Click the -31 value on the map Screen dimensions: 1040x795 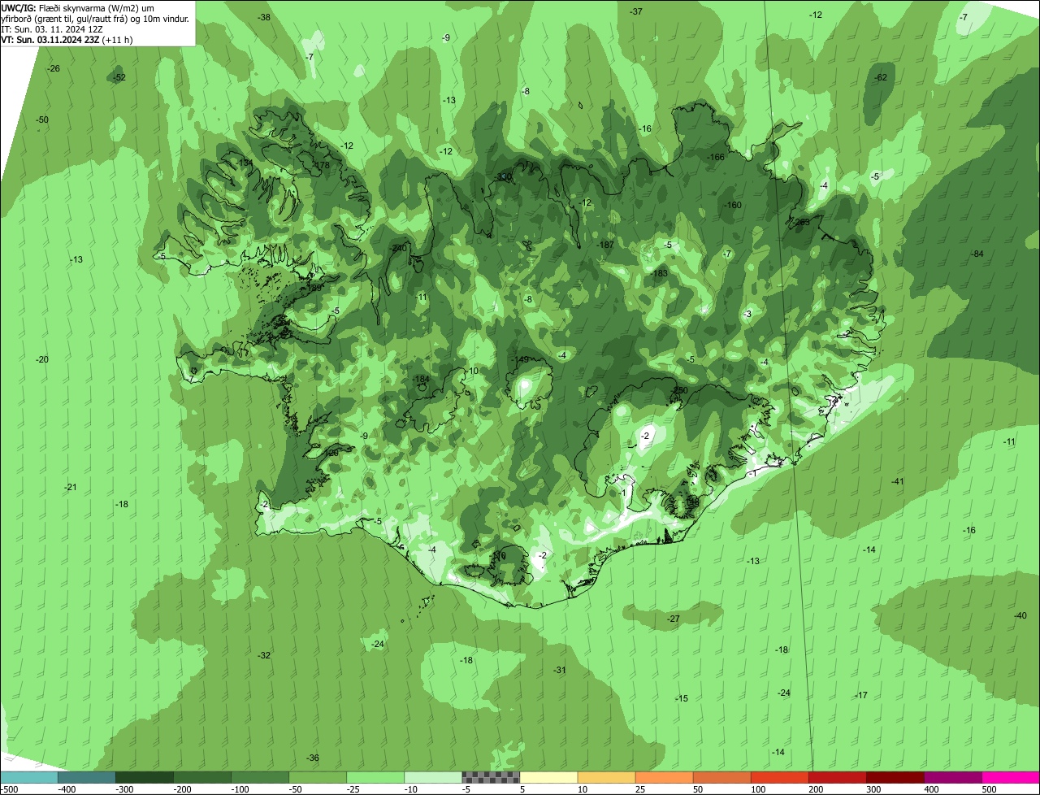point(559,670)
